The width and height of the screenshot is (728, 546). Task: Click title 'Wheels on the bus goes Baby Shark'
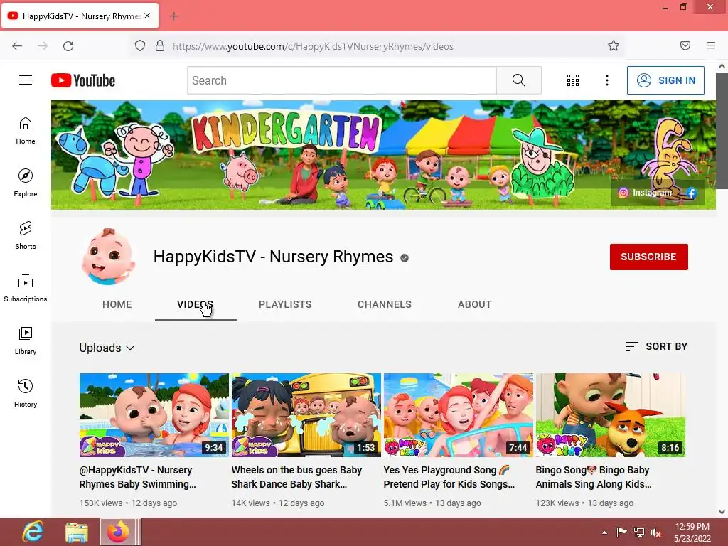point(296,477)
